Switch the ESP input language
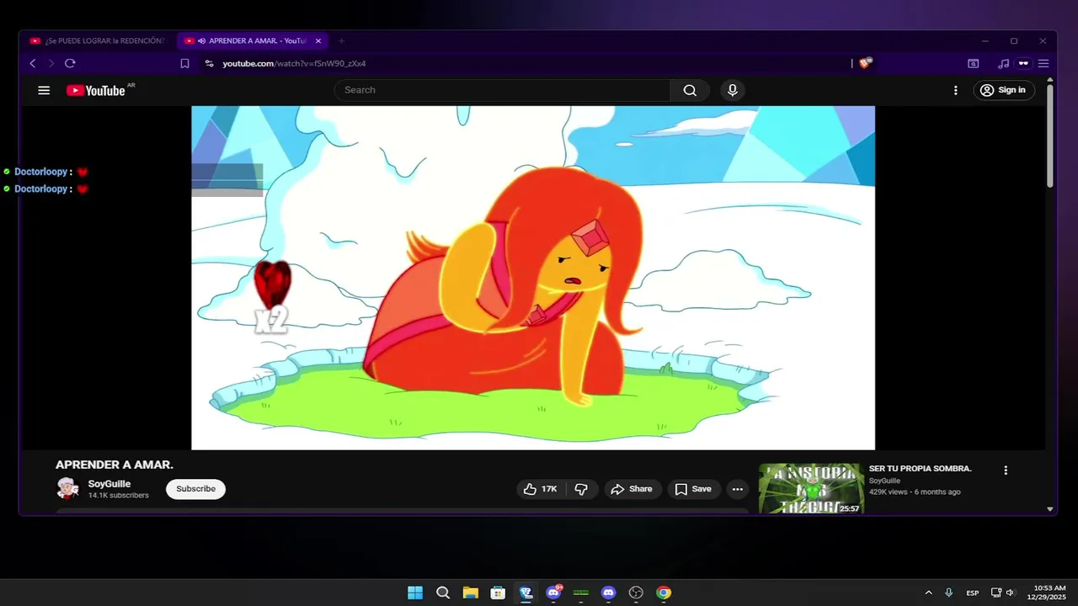The width and height of the screenshot is (1078, 606). pyautogui.click(x=973, y=593)
